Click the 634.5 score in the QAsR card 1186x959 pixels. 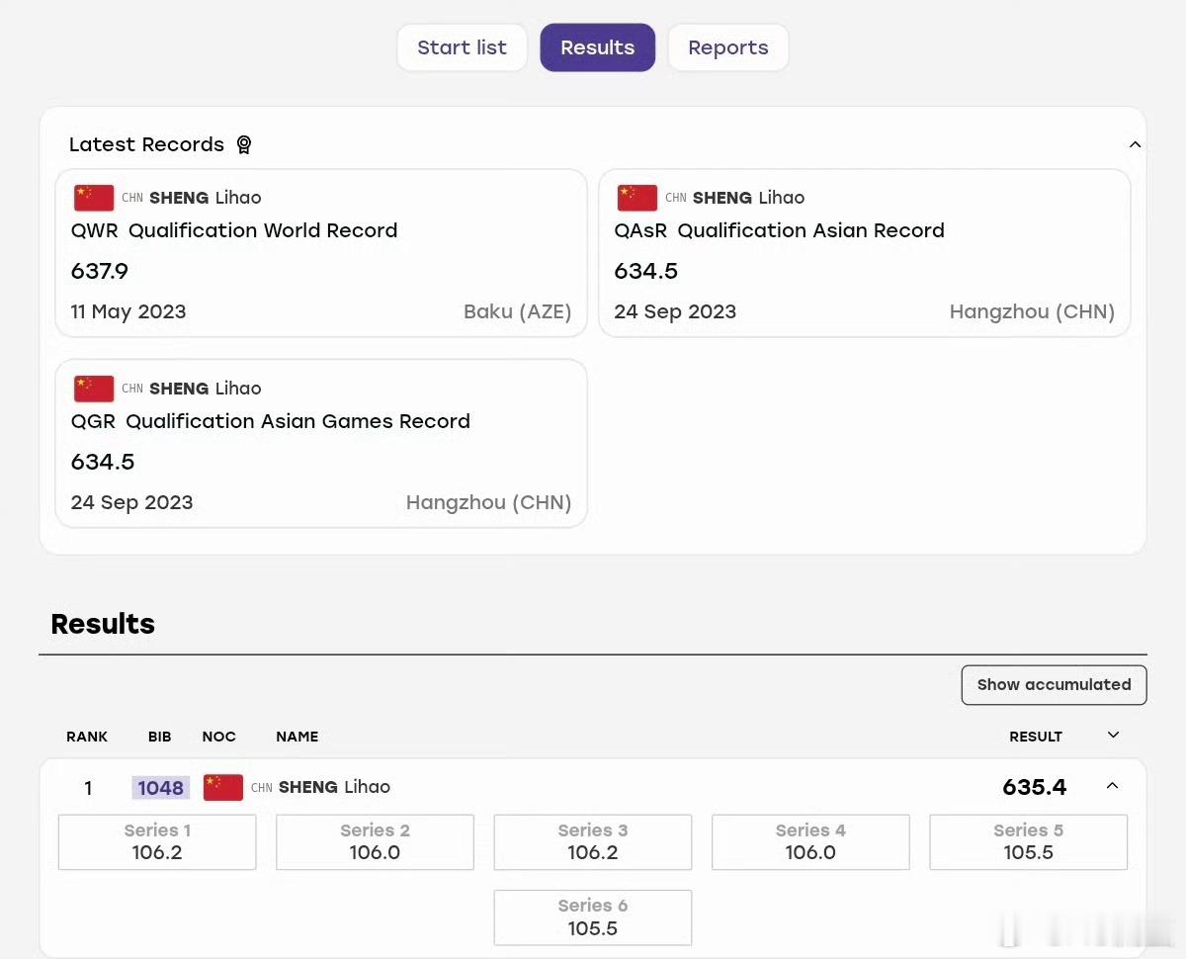pyautogui.click(x=646, y=271)
